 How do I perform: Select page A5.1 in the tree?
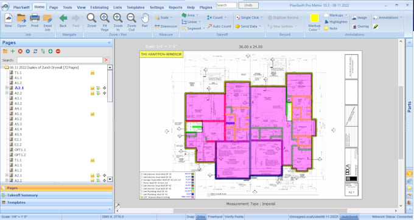(18, 114)
